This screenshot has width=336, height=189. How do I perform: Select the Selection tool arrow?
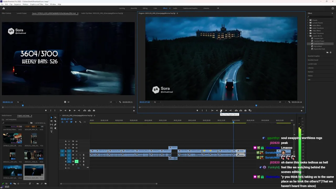coord(51,118)
